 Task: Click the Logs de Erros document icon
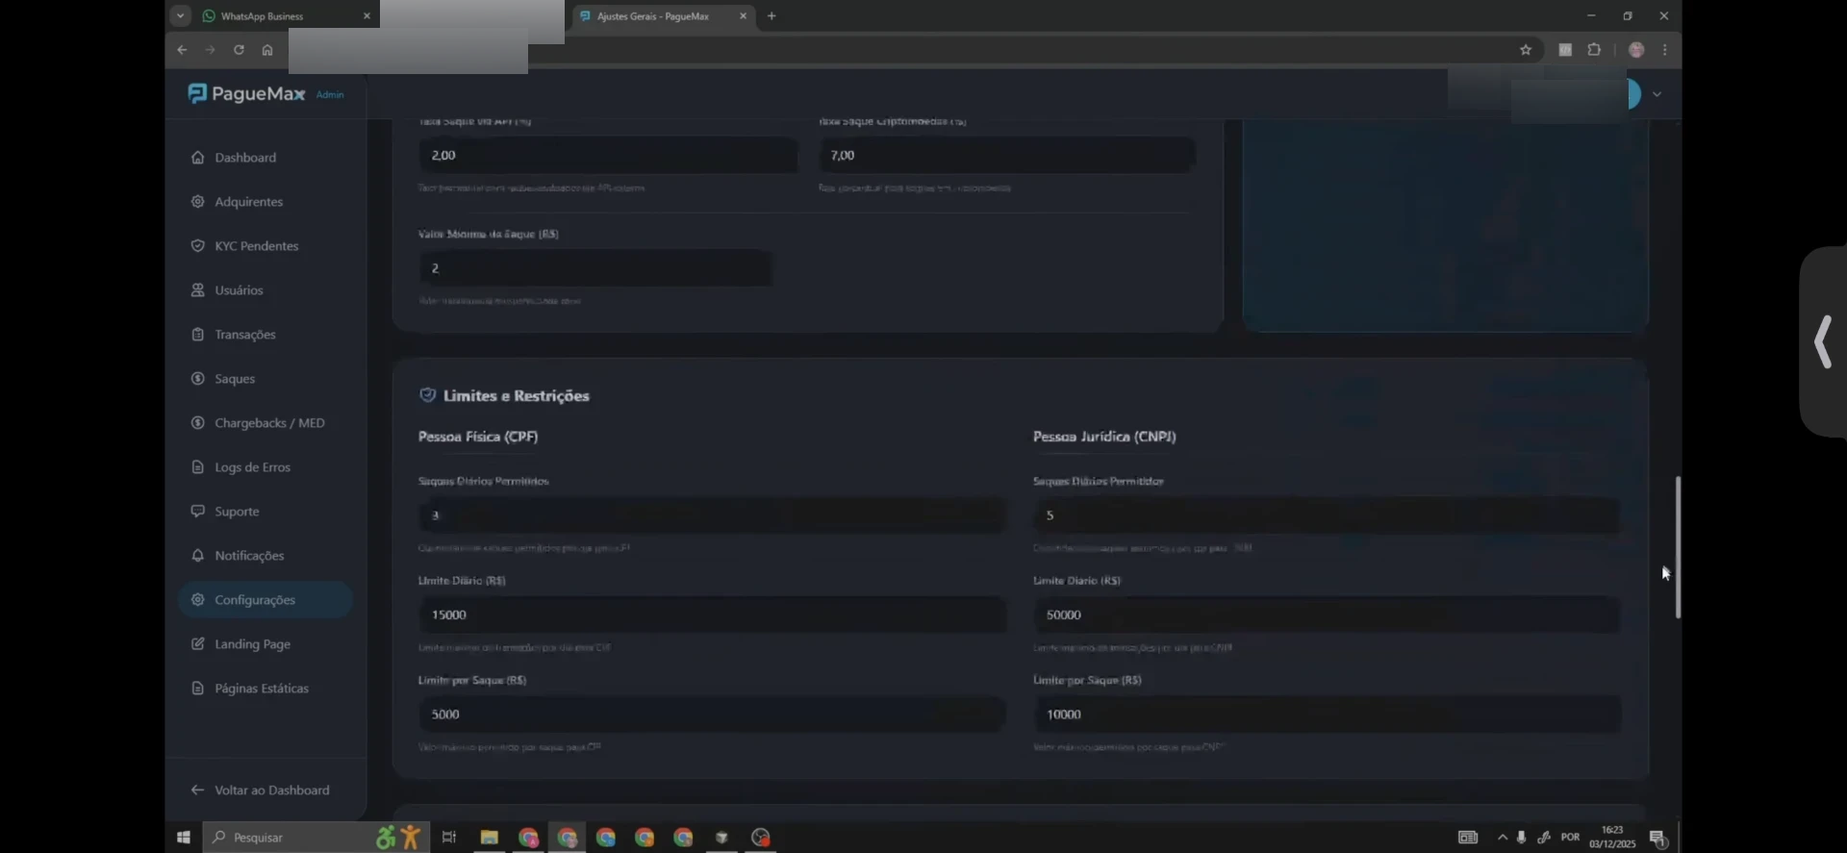pyautogui.click(x=197, y=467)
